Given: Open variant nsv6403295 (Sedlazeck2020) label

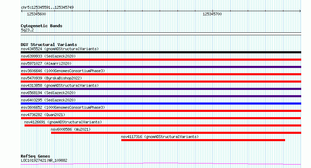Looking at the screenshot, I should [48, 100].
